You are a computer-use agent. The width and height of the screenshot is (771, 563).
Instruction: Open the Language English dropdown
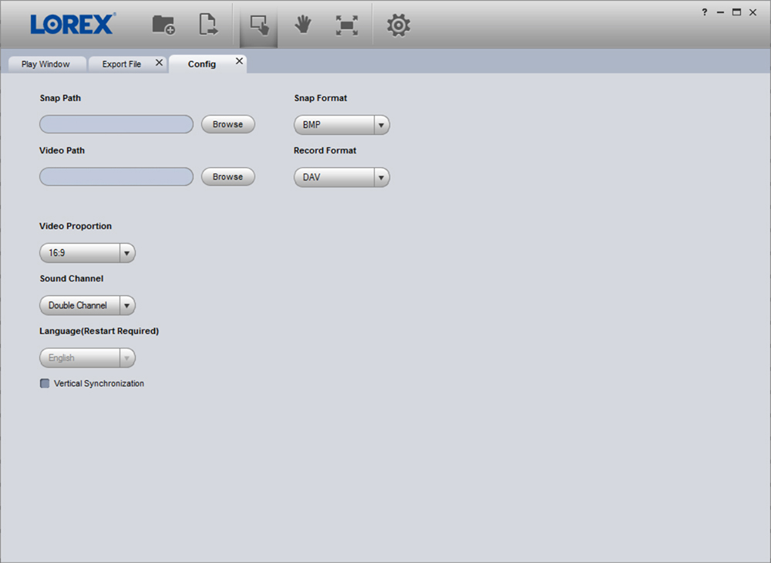(87, 358)
